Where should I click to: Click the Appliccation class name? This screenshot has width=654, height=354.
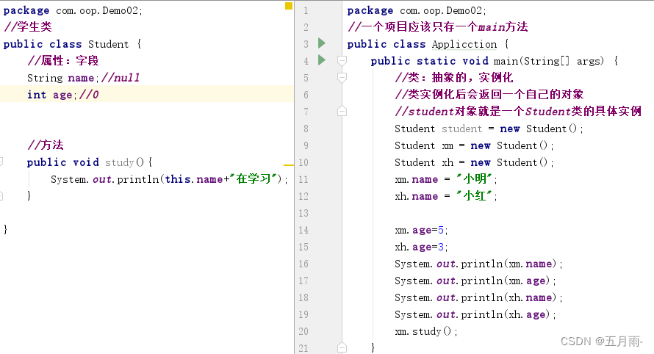464,44
